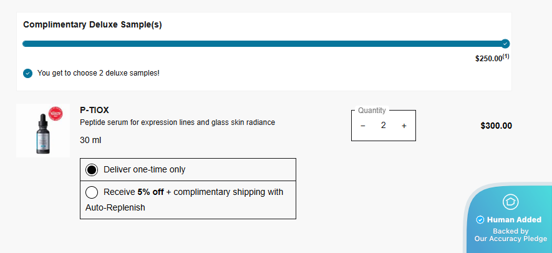The image size is (552, 253).
Task: Open the P-TIOX product title link
Action: 94,110
